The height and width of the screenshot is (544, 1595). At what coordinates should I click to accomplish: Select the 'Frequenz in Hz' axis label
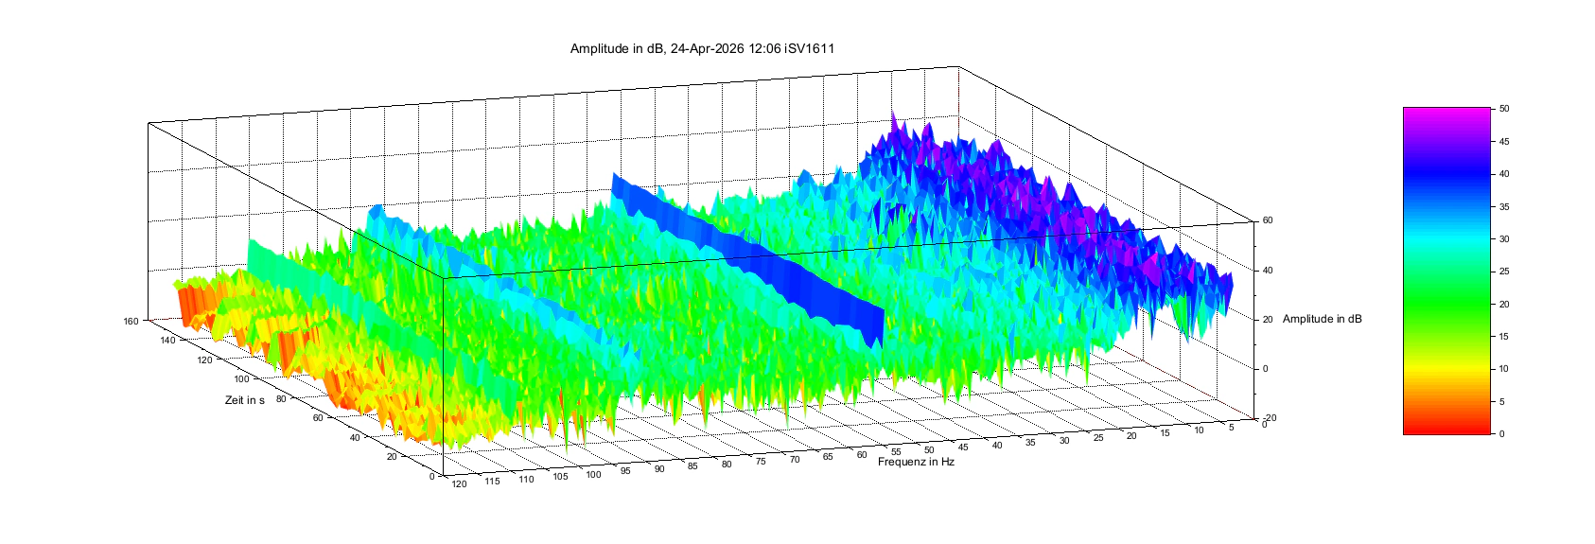[x=915, y=462]
